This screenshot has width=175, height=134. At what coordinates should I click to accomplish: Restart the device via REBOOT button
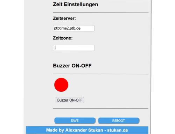[x=119, y=121]
